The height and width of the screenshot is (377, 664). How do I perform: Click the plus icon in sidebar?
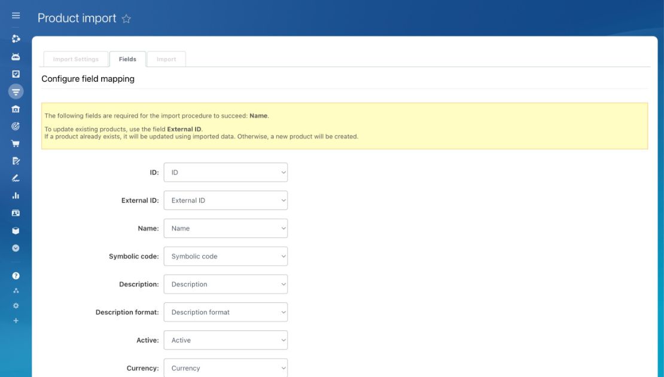pos(16,321)
